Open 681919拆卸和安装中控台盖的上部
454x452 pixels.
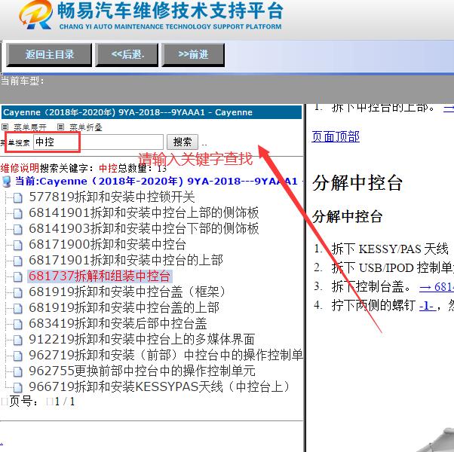[x=124, y=307]
